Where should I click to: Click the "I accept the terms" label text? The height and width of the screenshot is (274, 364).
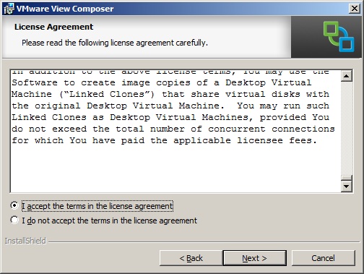(97, 206)
